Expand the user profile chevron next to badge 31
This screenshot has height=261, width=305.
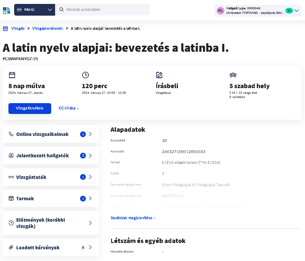coord(296,10)
